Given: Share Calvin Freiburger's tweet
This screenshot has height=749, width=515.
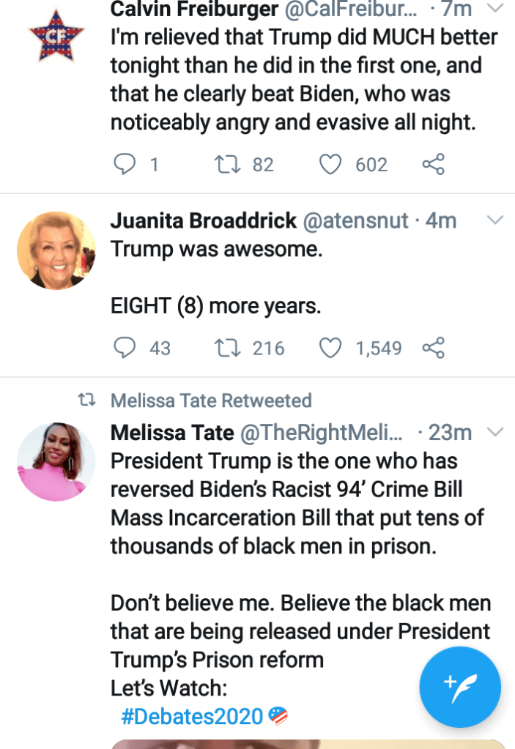Looking at the screenshot, I should point(434,164).
